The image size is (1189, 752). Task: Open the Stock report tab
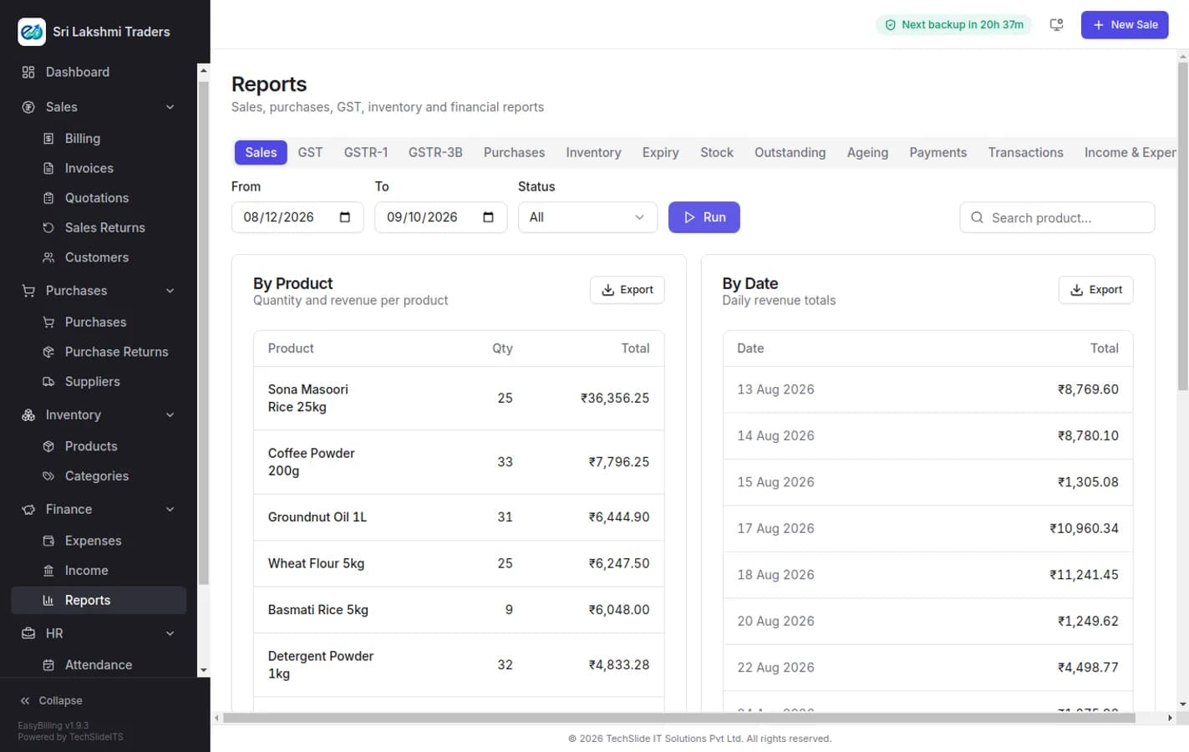tap(716, 152)
